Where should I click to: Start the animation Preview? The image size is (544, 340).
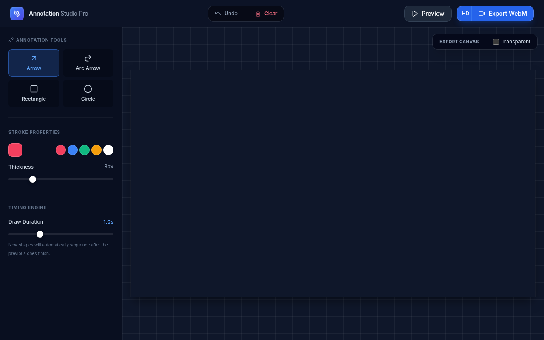[x=428, y=14]
